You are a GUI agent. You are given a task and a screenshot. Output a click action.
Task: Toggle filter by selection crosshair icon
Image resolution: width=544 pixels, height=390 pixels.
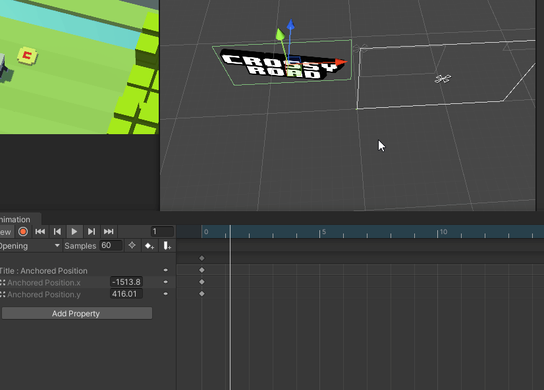[x=132, y=245]
